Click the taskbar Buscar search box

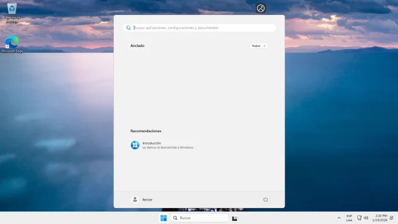point(200,218)
